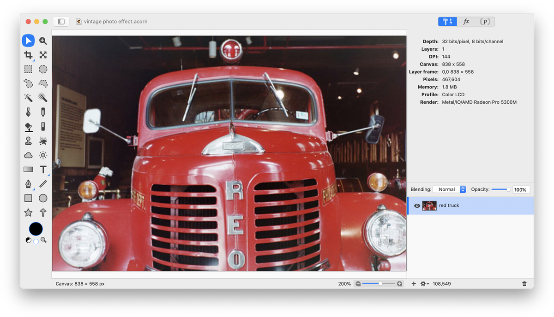Add a new layer with the plus button

click(x=414, y=284)
